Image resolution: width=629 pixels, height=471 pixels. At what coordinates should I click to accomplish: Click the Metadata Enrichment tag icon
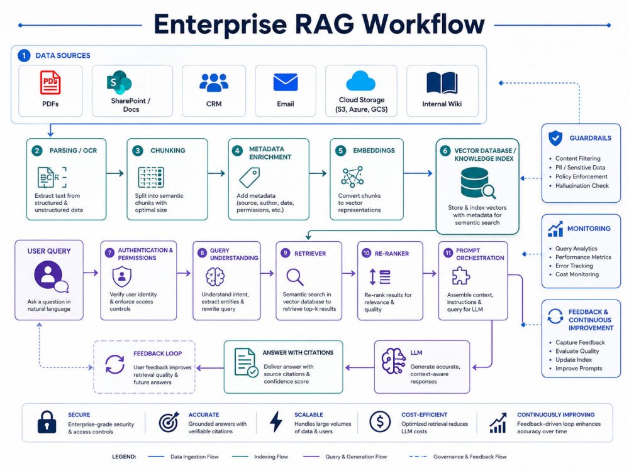tap(250, 178)
